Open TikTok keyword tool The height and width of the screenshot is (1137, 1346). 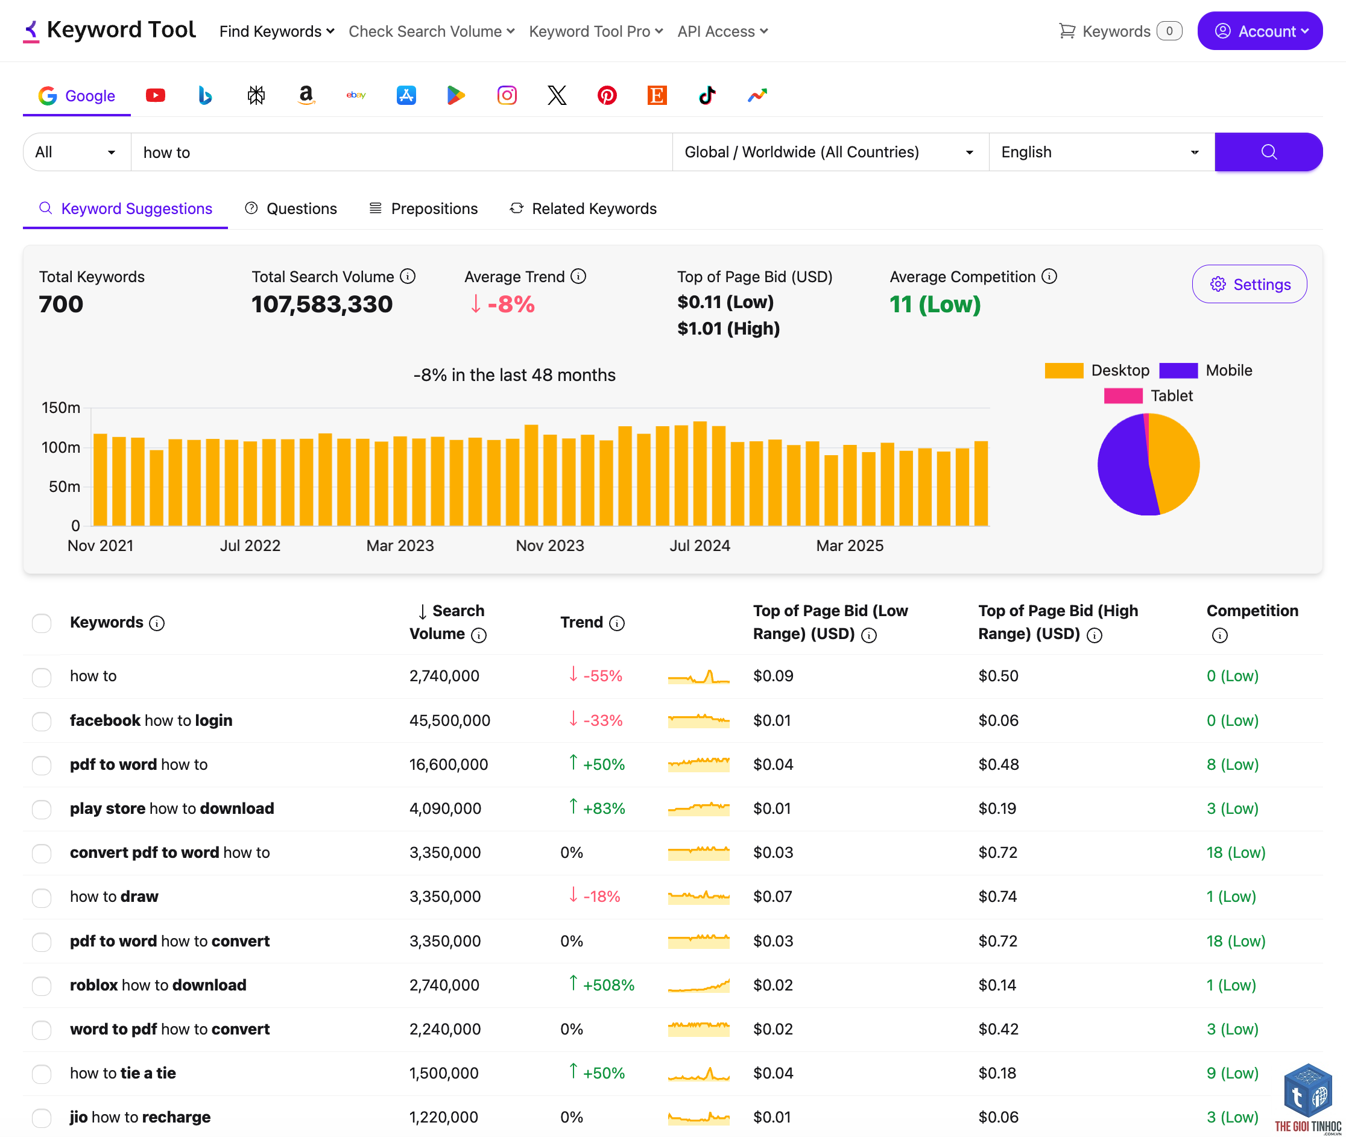(x=707, y=95)
